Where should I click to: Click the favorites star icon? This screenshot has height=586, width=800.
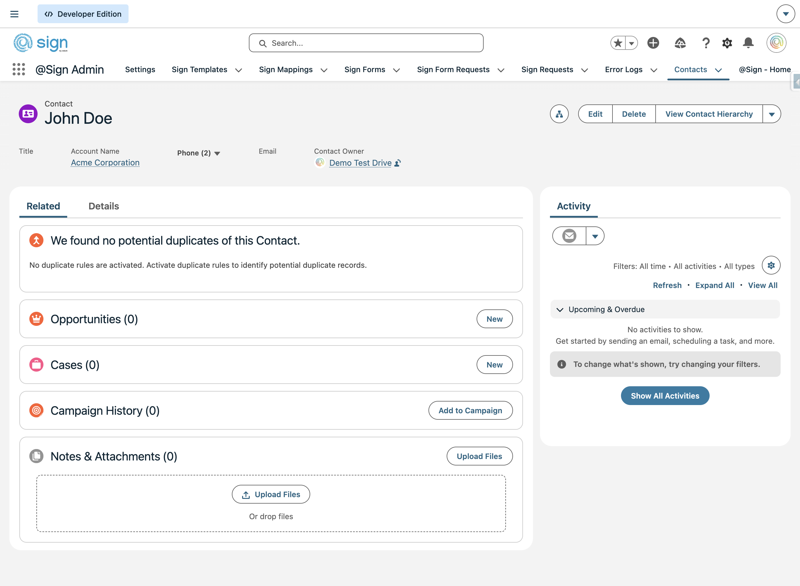618,43
